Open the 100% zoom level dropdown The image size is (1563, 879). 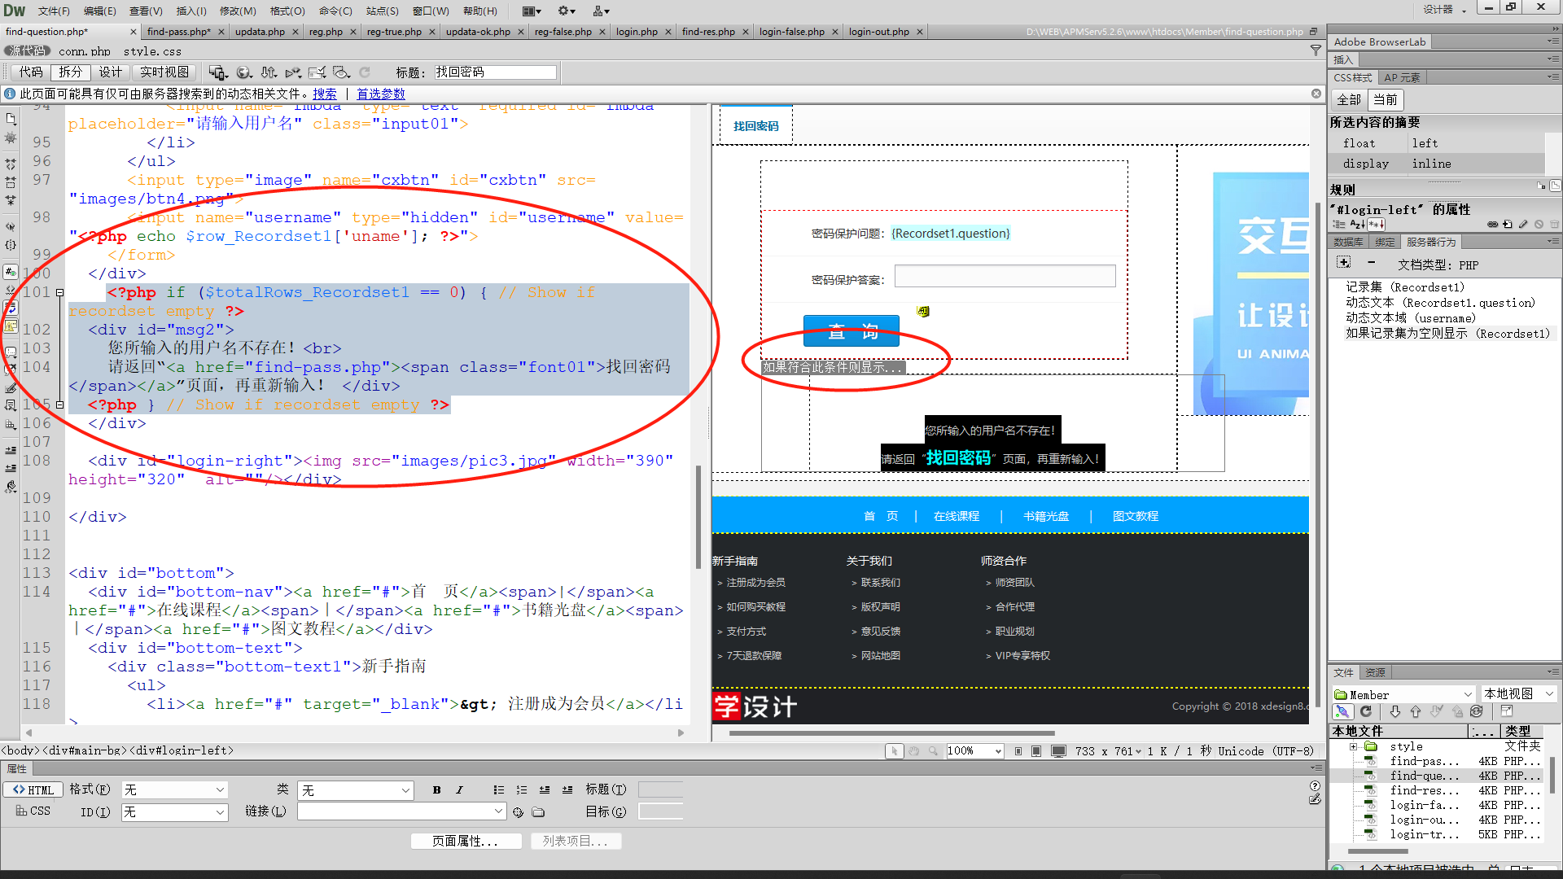997,750
